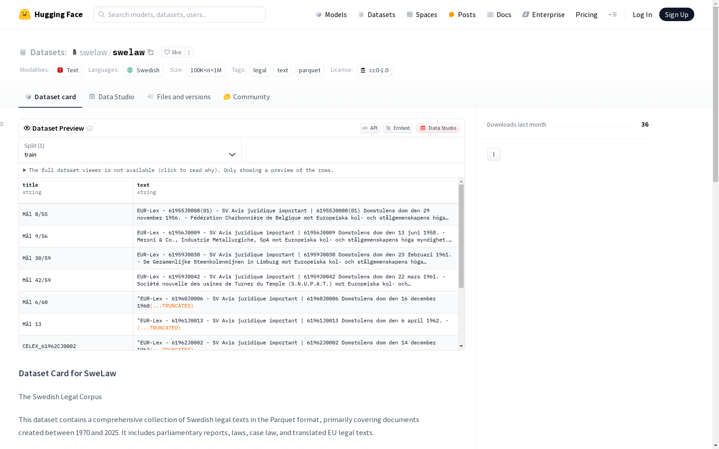Image resolution: width=719 pixels, height=449 pixels.
Task: Click the Dataset Preview info icon
Action: [x=90, y=128]
